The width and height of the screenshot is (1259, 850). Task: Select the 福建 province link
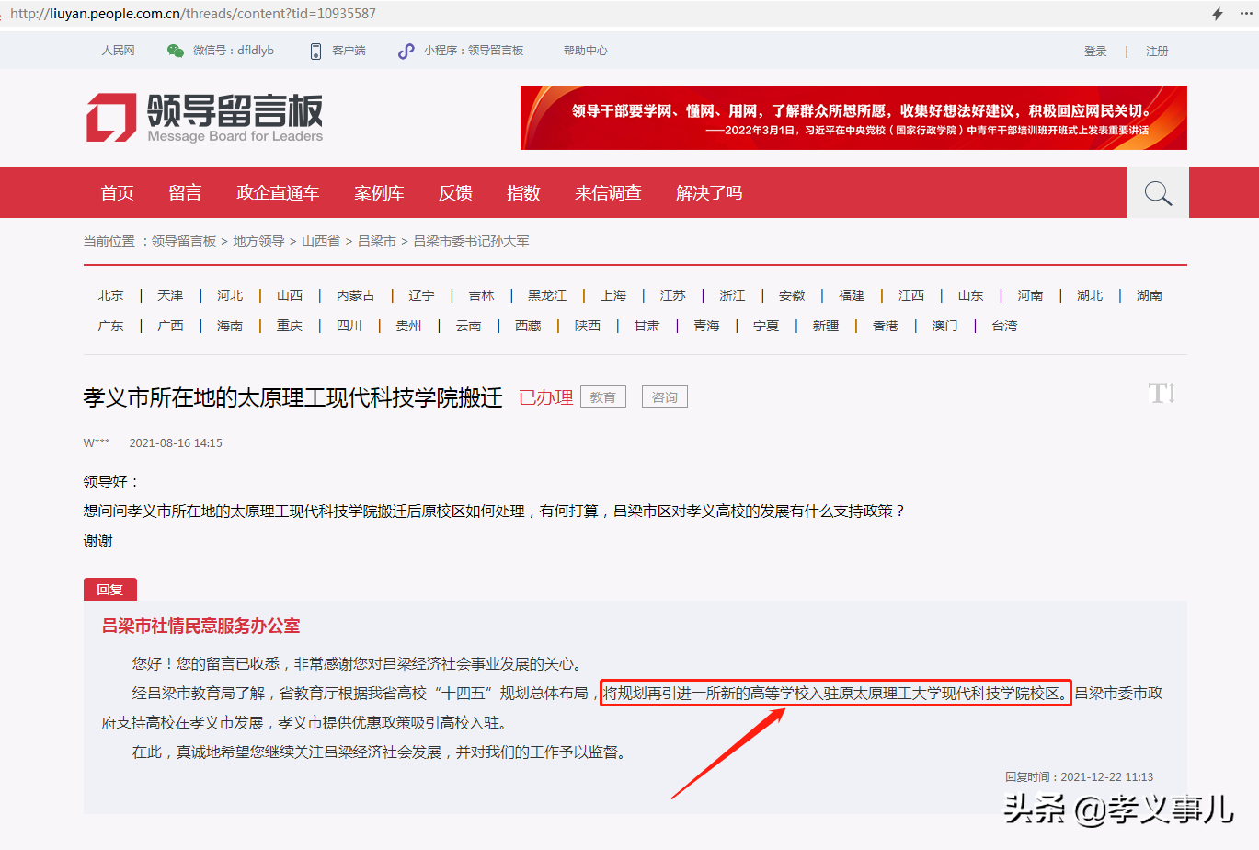[852, 295]
